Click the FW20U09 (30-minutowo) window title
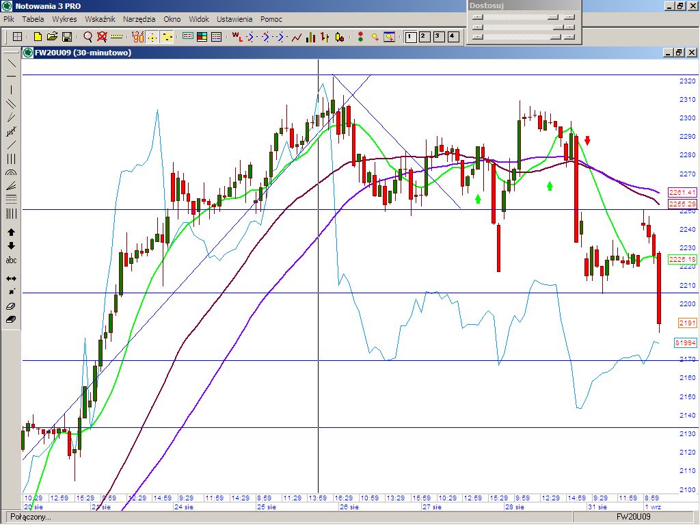This screenshot has width=700, height=525. pyautogui.click(x=83, y=53)
